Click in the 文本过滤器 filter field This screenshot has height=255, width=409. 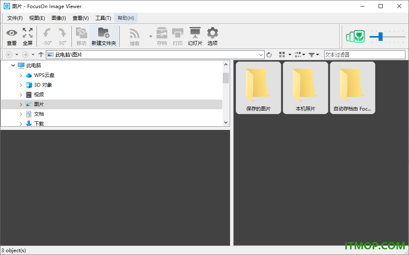point(364,55)
